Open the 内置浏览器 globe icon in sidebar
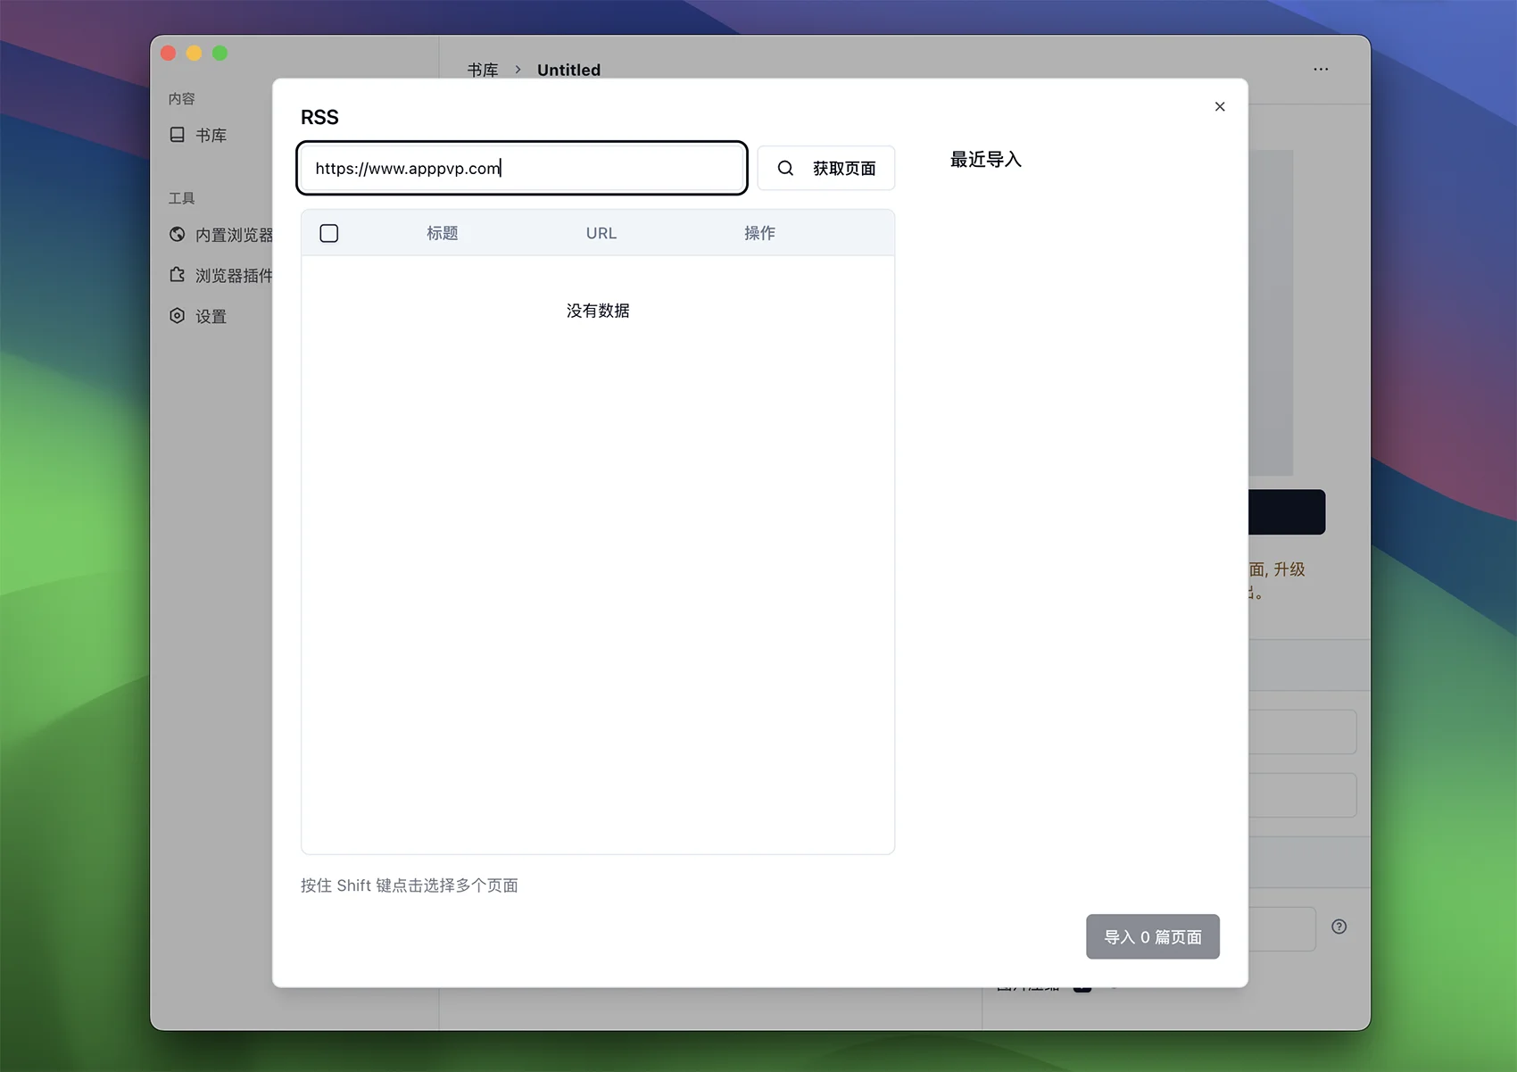 [x=178, y=235]
